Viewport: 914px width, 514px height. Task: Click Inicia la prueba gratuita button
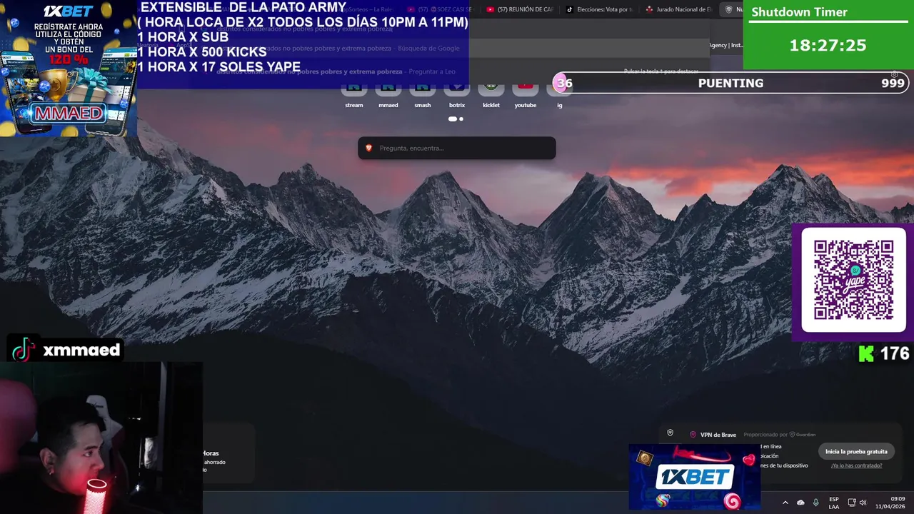(x=856, y=451)
